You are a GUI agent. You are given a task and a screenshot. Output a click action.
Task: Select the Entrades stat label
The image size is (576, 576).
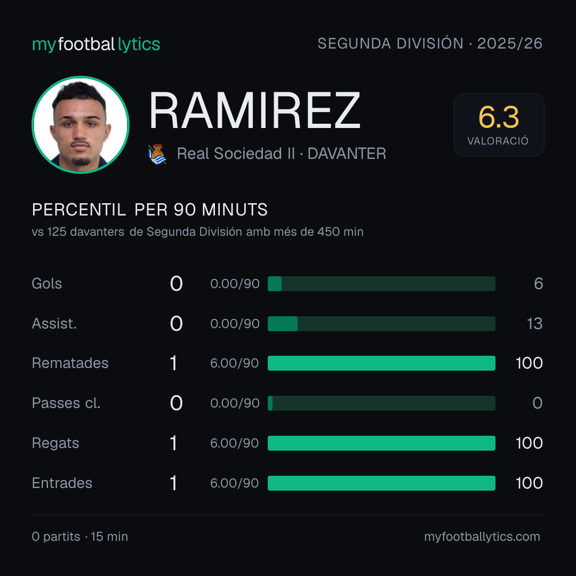[62, 483]
